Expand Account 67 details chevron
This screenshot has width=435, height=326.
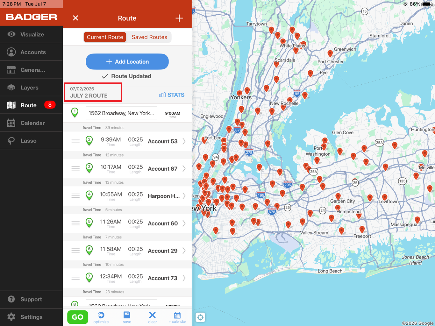pyautogui.click(x=184, y=168)
